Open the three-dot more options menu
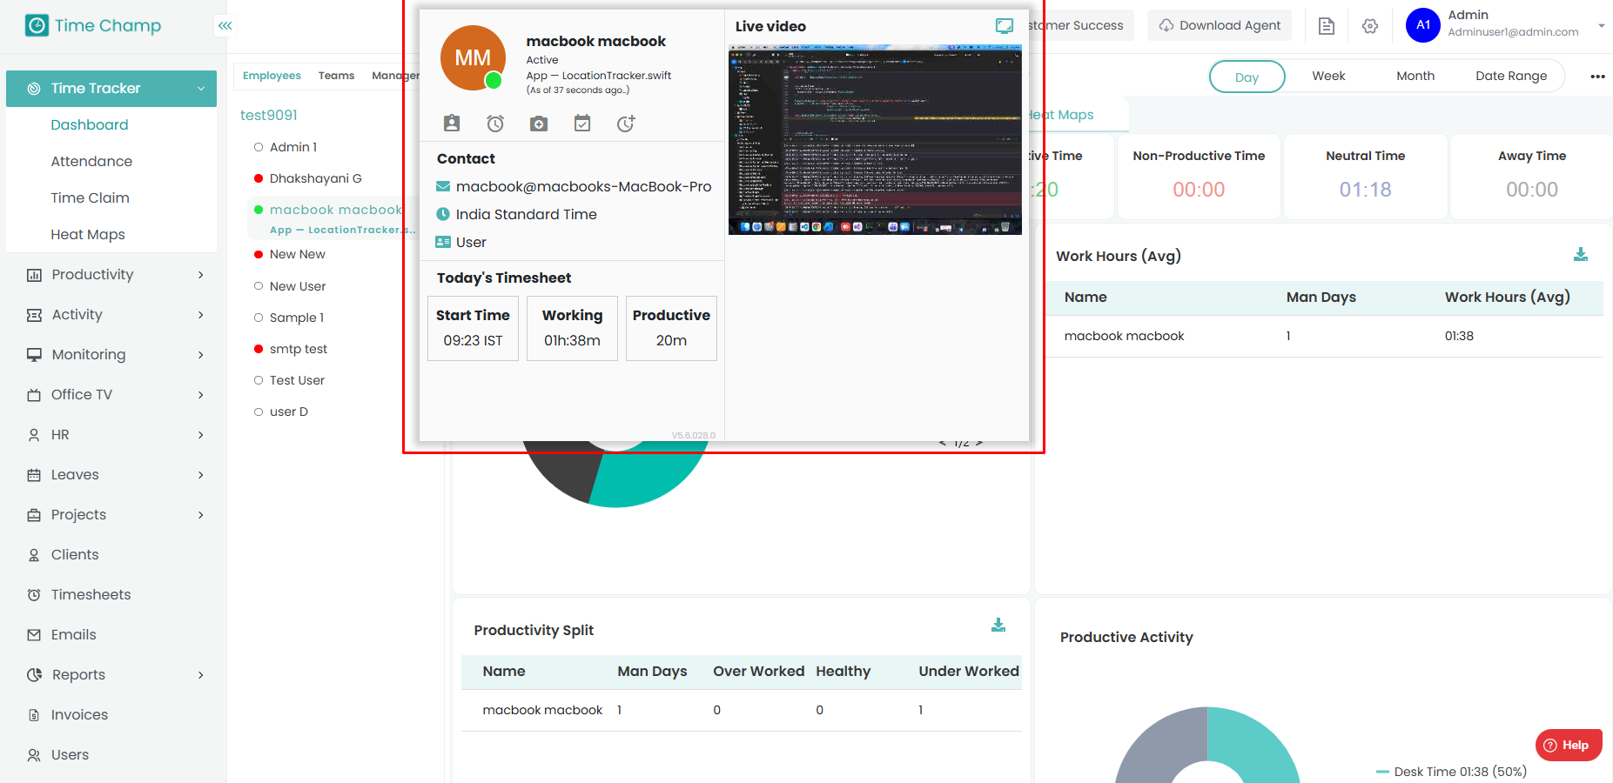Screen dimensions: 1613x783 pos(1597,77)
